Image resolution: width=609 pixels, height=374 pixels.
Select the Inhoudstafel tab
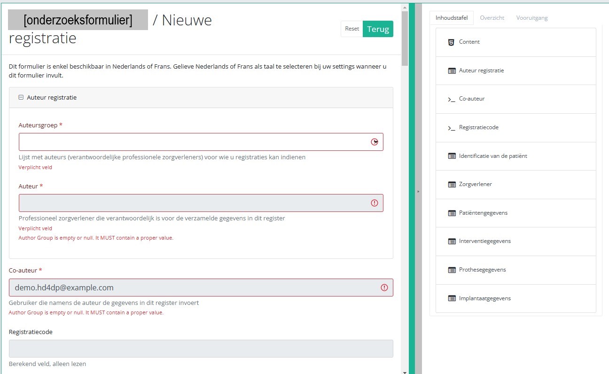pyautogui.click(x=451, y=18)
